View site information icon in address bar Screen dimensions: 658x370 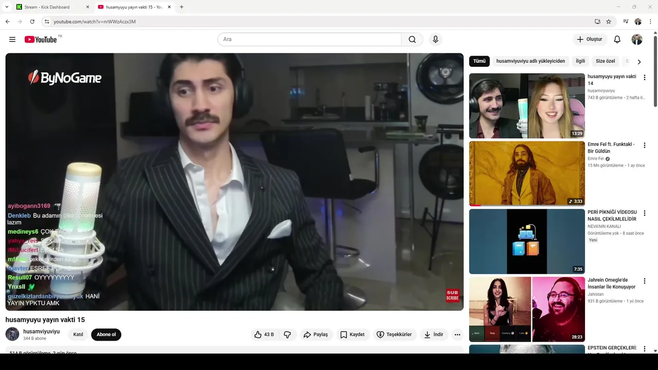coord(47,22)
